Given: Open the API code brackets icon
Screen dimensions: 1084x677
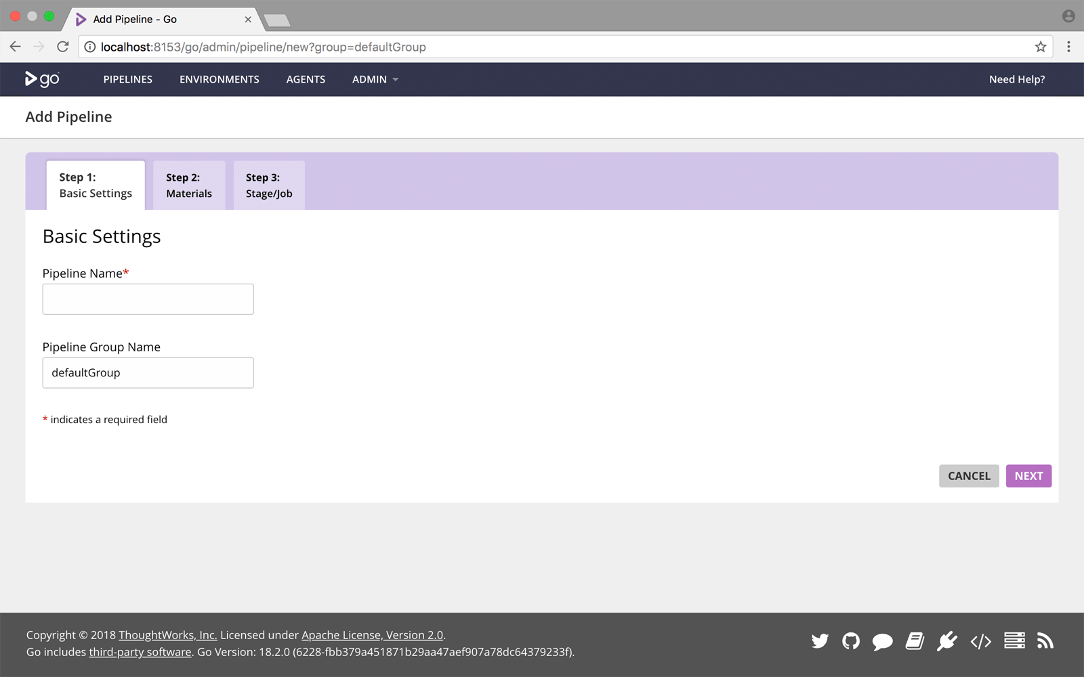Looking at the screenshot, I should pyautogui.click(x=981, y=641).
